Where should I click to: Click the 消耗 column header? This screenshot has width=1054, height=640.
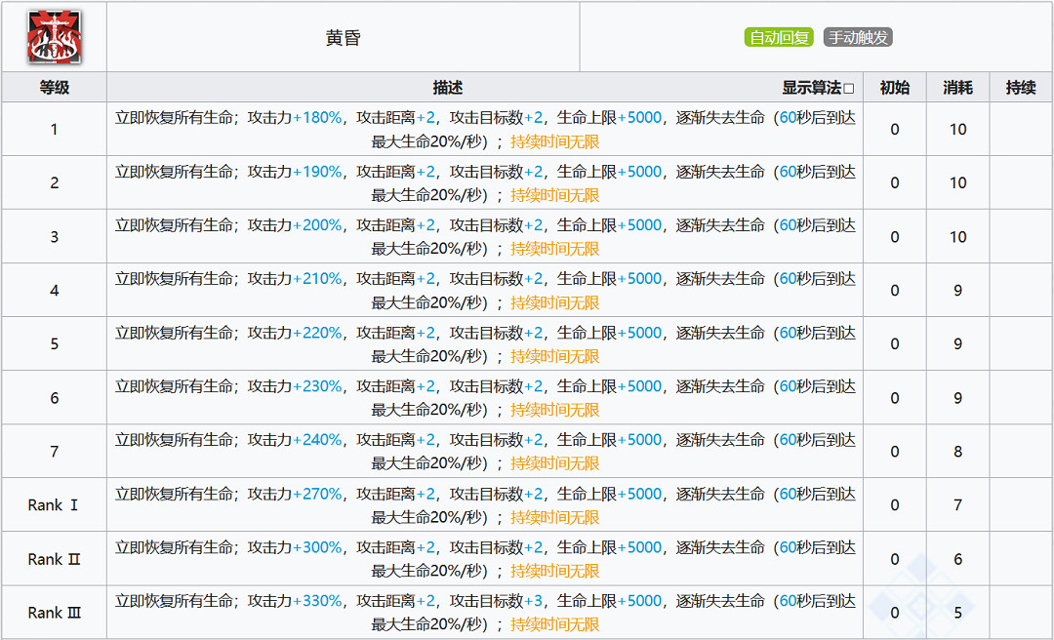coord(957,88)
